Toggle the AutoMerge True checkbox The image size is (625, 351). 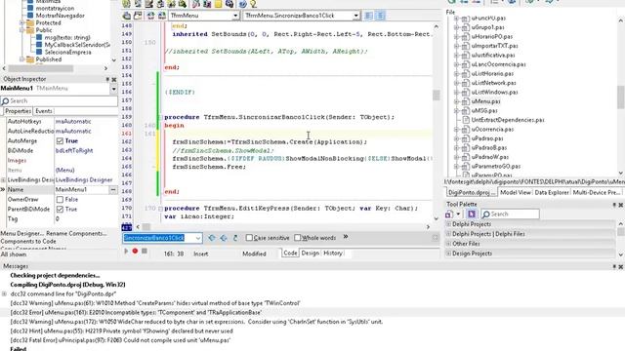[x=60, y=140]
